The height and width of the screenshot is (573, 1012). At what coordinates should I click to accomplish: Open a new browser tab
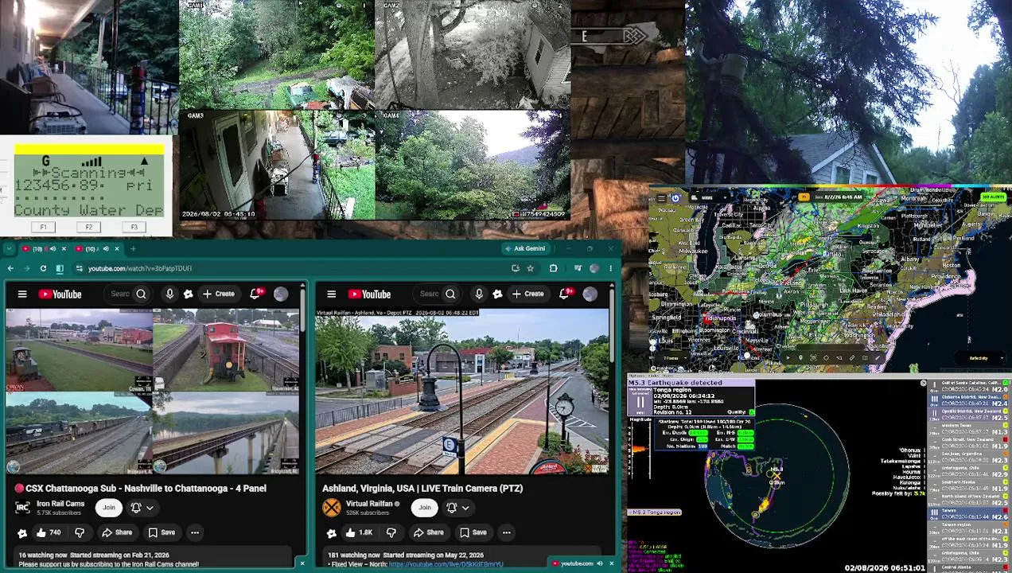click(x=133, y=249)
